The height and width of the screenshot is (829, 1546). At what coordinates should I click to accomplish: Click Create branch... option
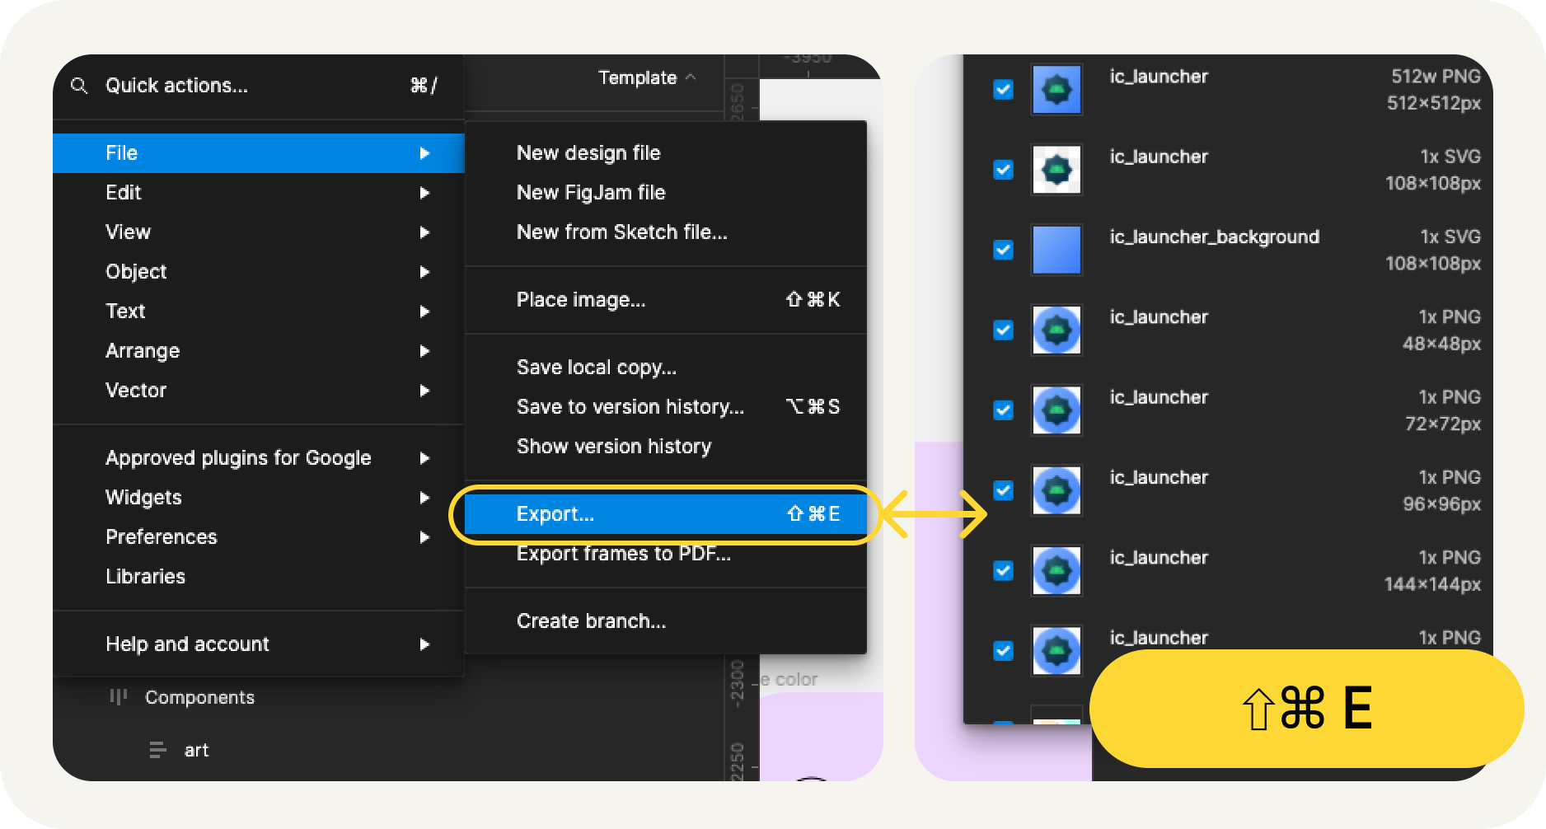(592, 621)
